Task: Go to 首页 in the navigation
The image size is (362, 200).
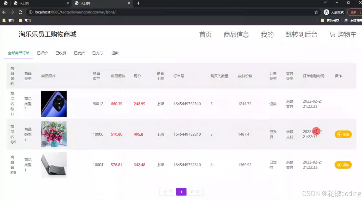Action: (x=206, y=35)
